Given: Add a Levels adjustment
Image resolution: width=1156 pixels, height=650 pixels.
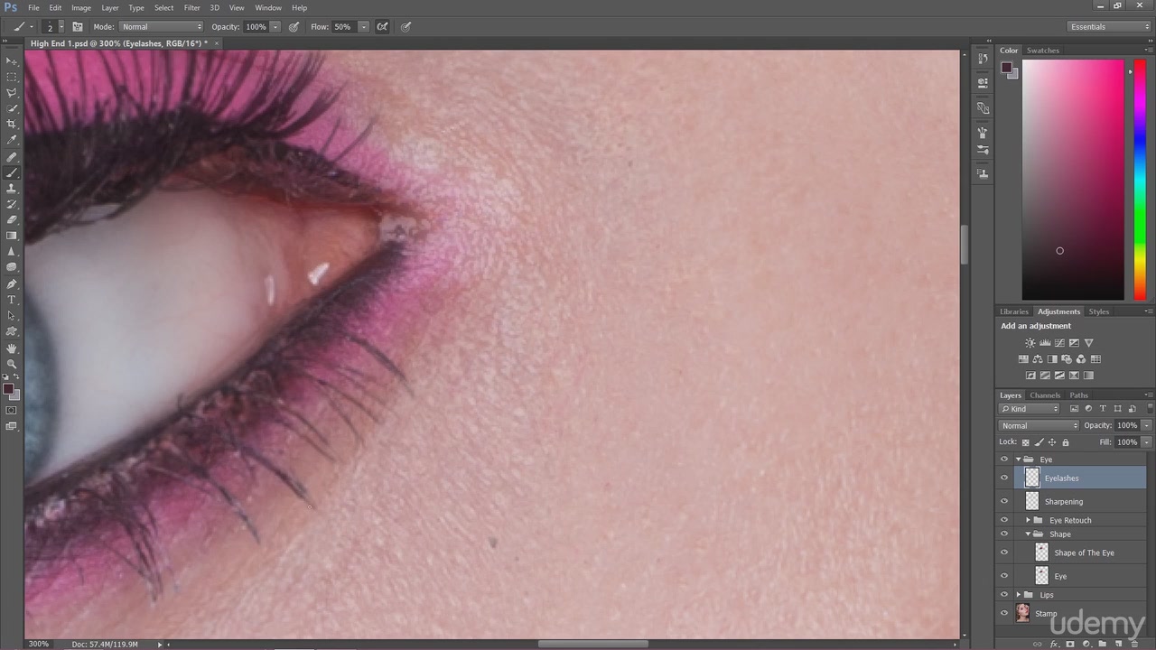Looking at the screenshot, I should point(1045,343).
